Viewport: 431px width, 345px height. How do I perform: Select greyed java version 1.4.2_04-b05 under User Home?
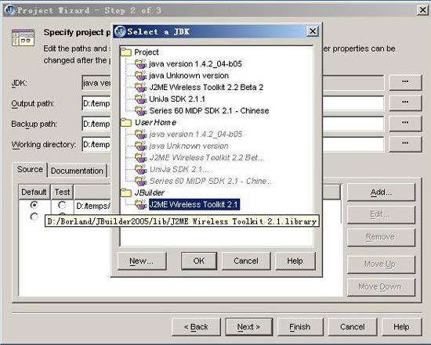(x=195, y=135)
